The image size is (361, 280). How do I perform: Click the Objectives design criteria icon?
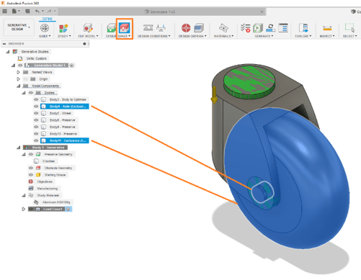tap(186, 28)
